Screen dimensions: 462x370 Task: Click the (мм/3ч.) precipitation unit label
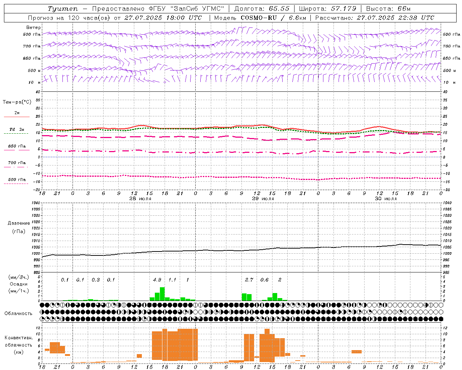(x=19, y=277)
